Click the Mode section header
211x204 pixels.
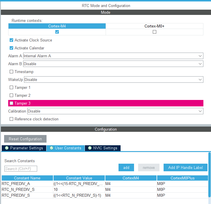(x=106, y=12)
